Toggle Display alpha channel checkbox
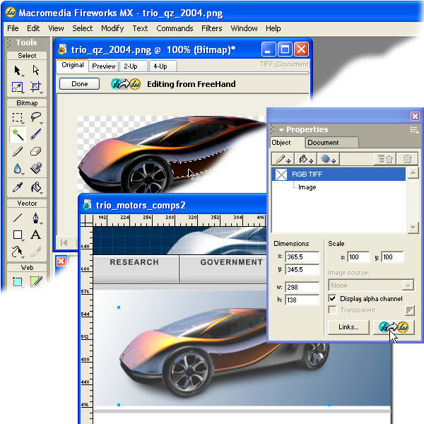This screenshot has width=424, height=424. [x=333, y=298]
